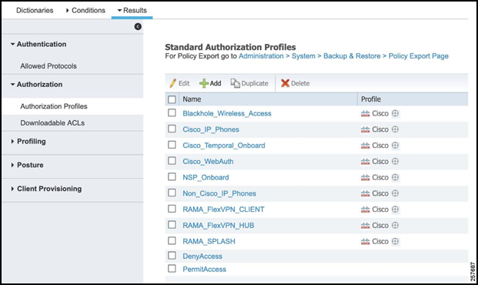The width and height of the screenshot is (478, 285).
Task: Select Downloadable ACLs in sidebar
Action: 52,123
